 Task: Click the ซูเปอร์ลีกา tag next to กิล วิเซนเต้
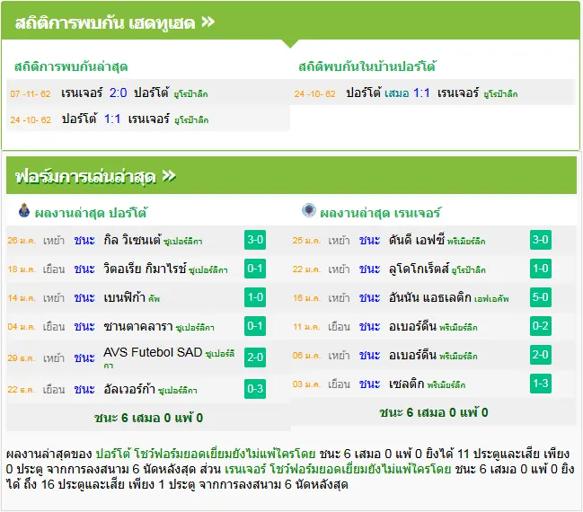pyautogui.click(x=183, y=242)
